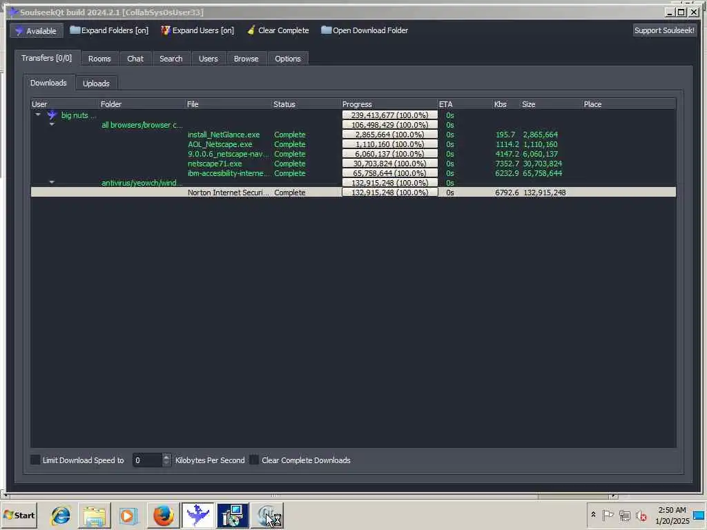Click the Clear Complete broom icon
The width and height of the screenshot is (707, 530).
251,30
